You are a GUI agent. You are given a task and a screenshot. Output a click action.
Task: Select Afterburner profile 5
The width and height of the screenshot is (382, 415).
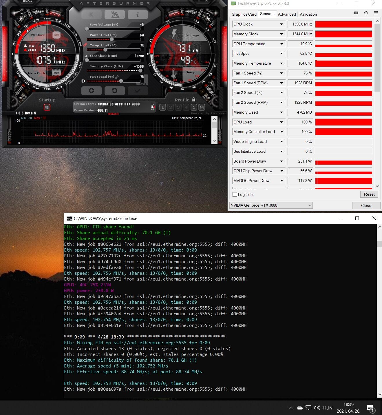pyautogui.click(x=194, y=107)
